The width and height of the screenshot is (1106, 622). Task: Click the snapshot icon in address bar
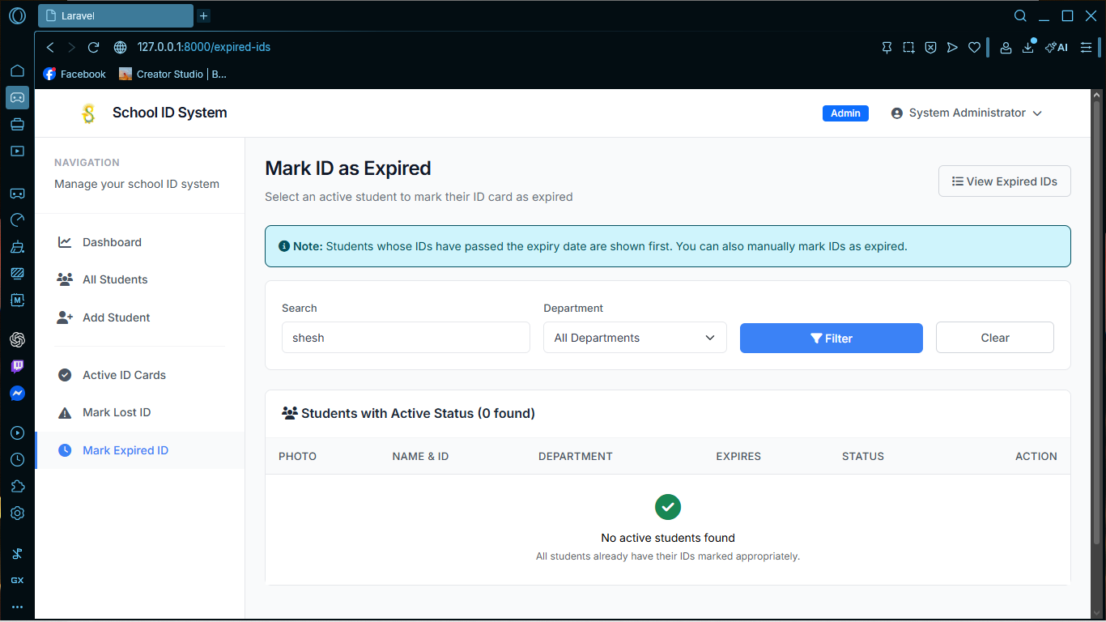point(908,47)
